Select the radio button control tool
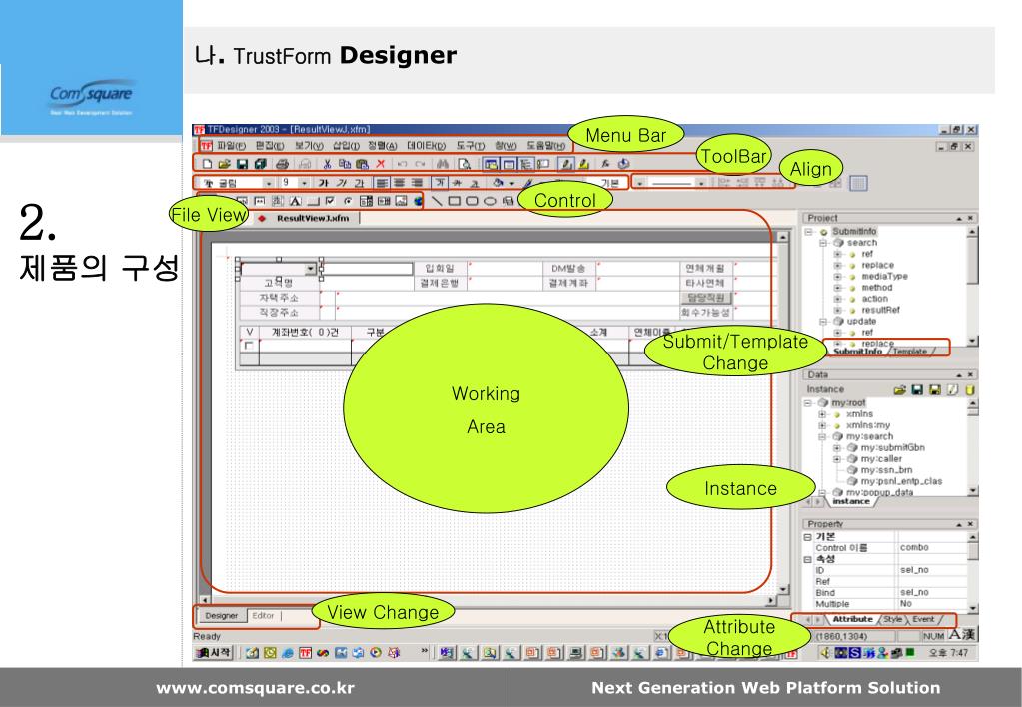 [348, 201]
